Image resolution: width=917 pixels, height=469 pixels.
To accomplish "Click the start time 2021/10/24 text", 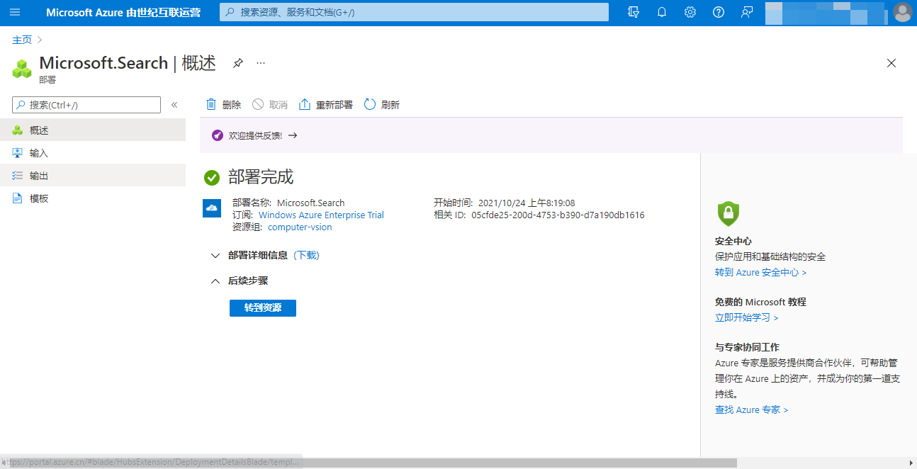I will pos(527,203).
